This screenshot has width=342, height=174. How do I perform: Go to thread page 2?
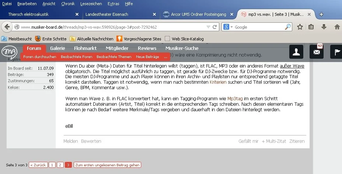(x=60, y=165)
